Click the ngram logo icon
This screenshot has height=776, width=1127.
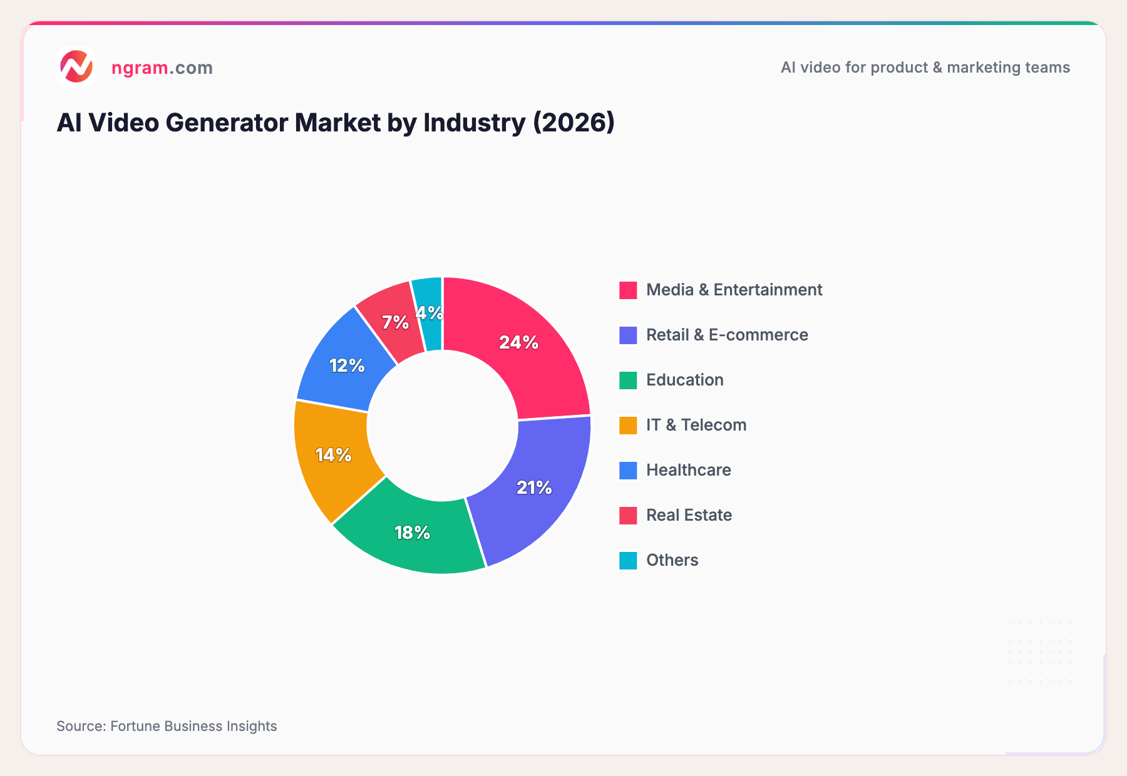pos(76,66)
